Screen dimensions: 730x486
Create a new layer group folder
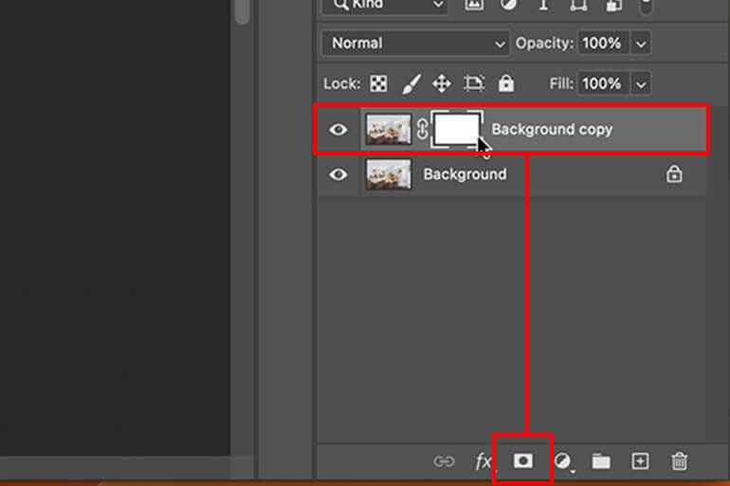[601, 461]
